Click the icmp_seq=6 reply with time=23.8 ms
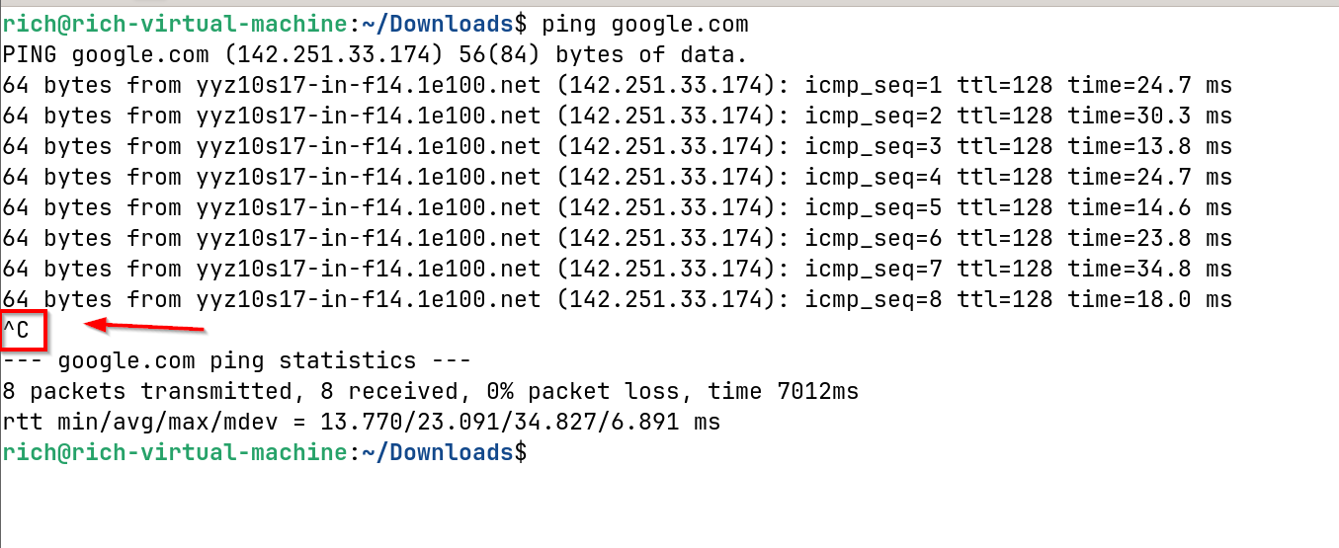Viewport: 1339px width, 548px height. pyautogui.click(x=618, y=238)
